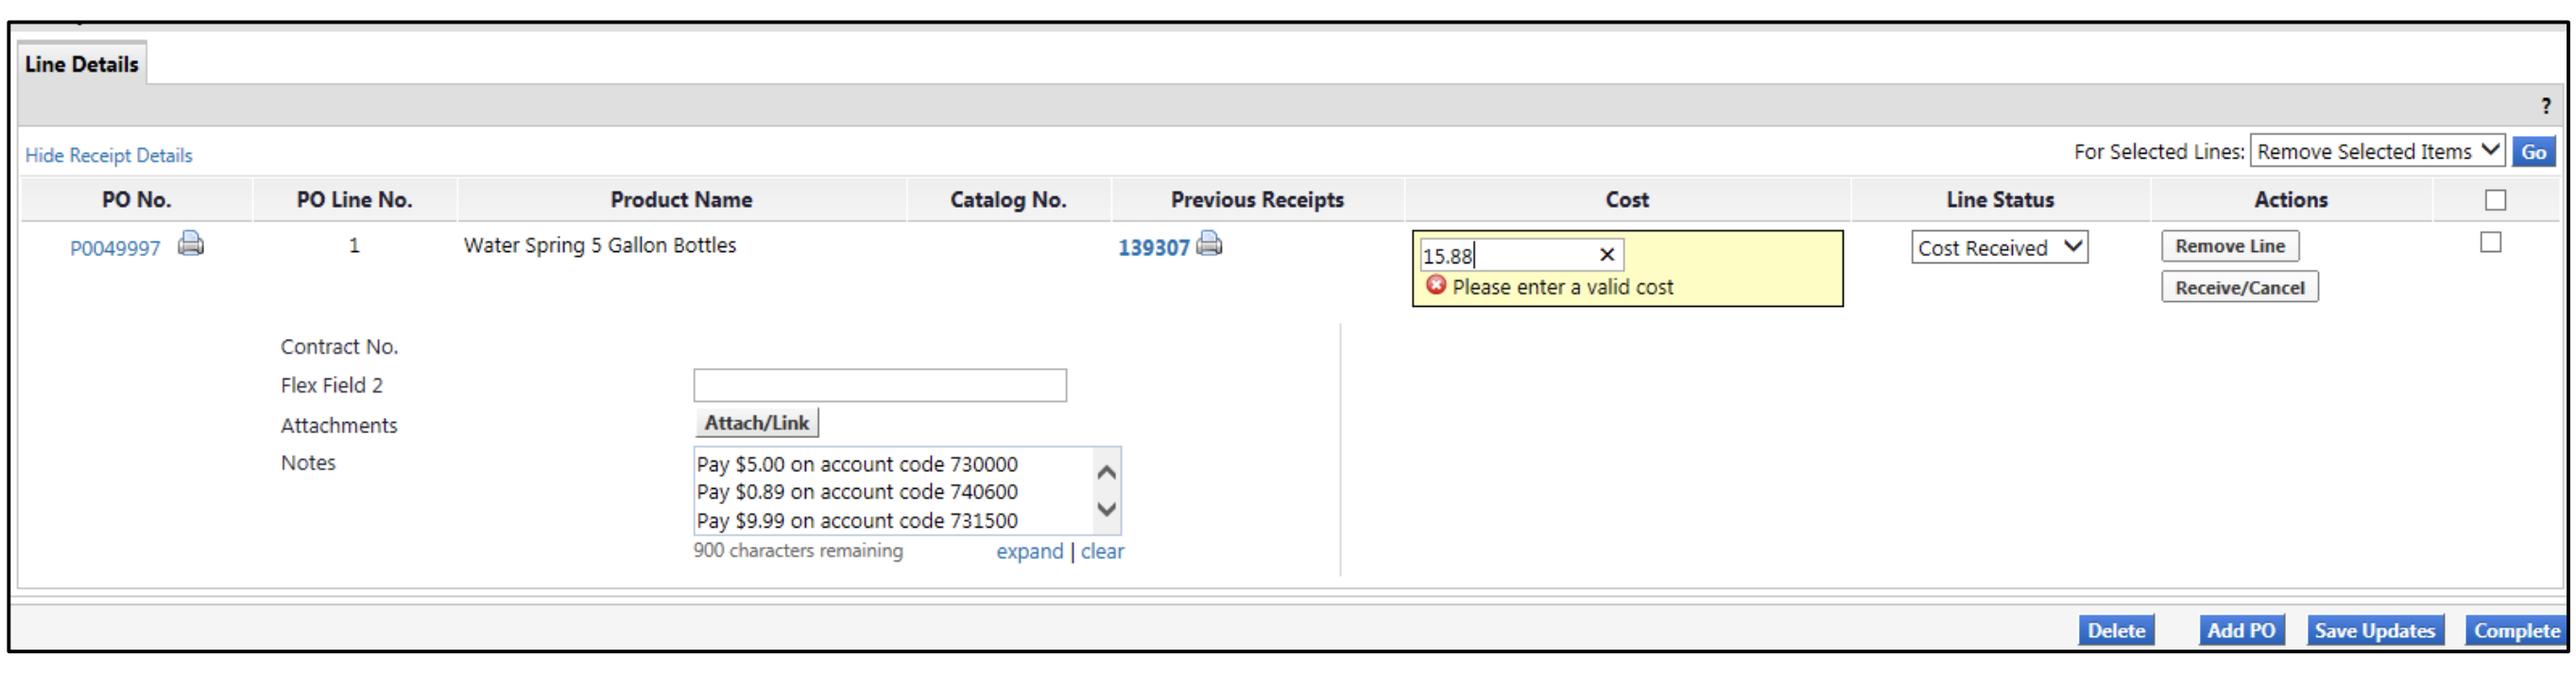This screenshot has height=674, width=2576.
Task: Select the Line Details tab
Action: click(82, 65)
